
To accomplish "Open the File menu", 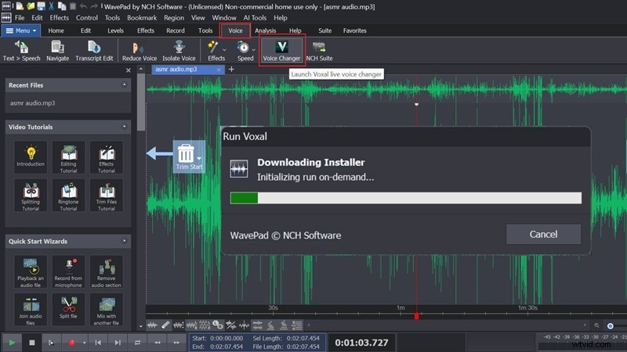I will click(20, 17).
